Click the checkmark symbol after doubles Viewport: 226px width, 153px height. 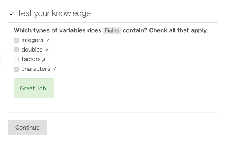47,50
